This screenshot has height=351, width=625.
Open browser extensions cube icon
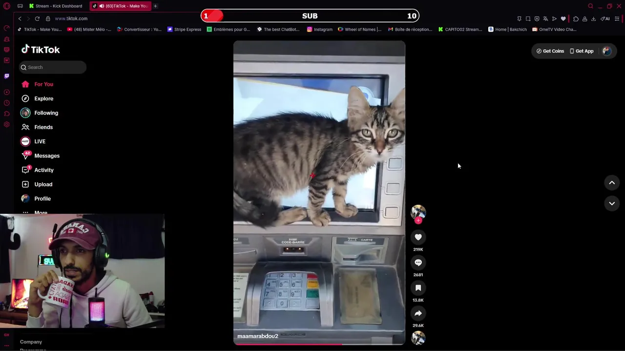(576, 19)
